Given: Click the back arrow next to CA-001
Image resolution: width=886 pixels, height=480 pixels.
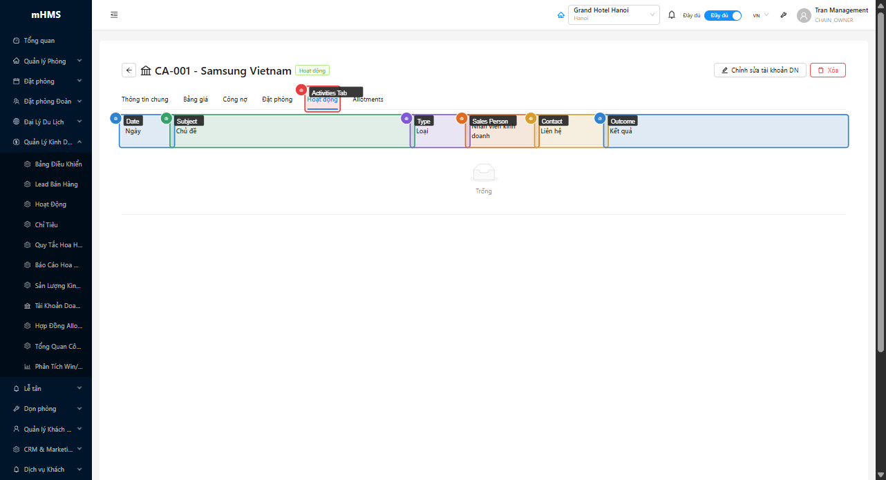Looking at the screenshot, I should point(129,70).
